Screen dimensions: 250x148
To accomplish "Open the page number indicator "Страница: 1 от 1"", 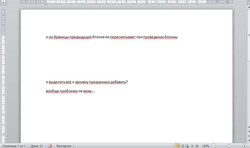I will (x=14, y=146).
